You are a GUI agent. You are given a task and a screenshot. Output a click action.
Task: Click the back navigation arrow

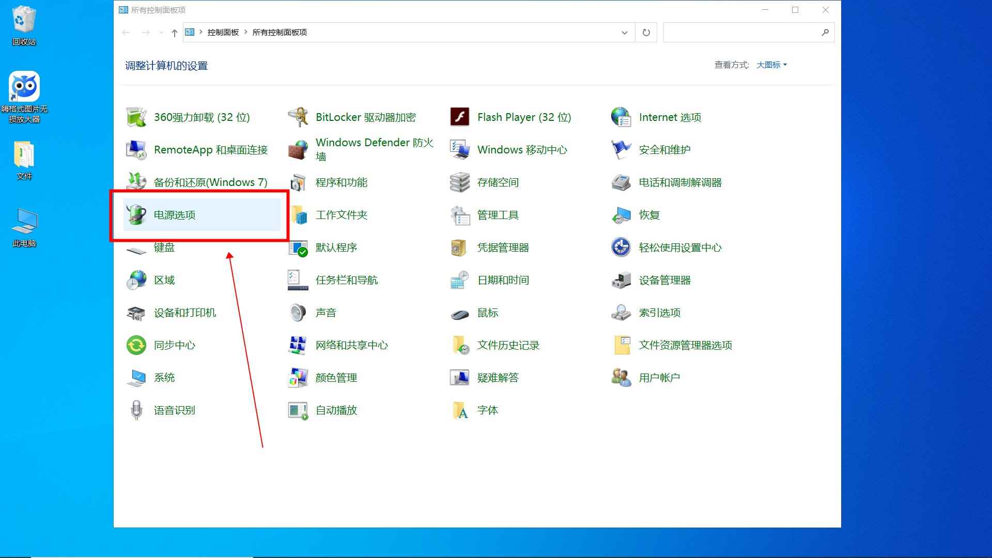[x=126, y=33]
